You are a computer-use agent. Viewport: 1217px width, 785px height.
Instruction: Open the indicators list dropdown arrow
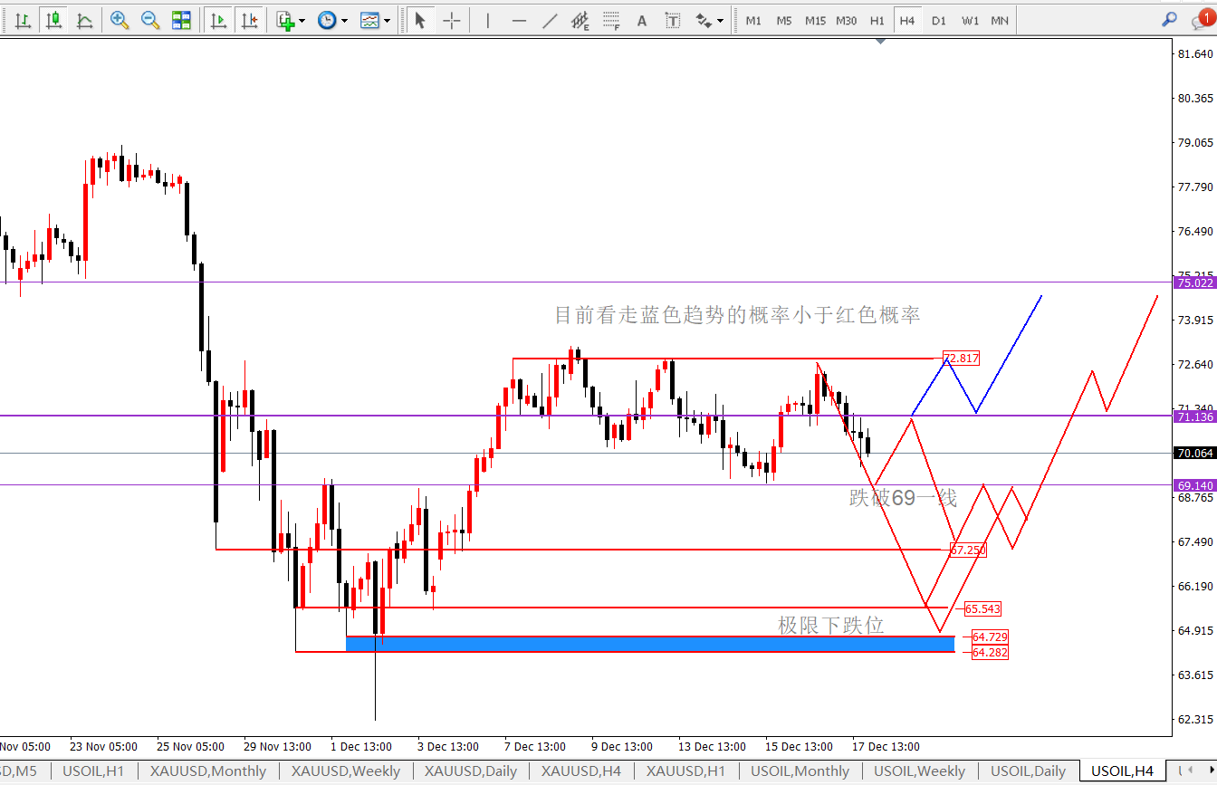tap(302, 21)
